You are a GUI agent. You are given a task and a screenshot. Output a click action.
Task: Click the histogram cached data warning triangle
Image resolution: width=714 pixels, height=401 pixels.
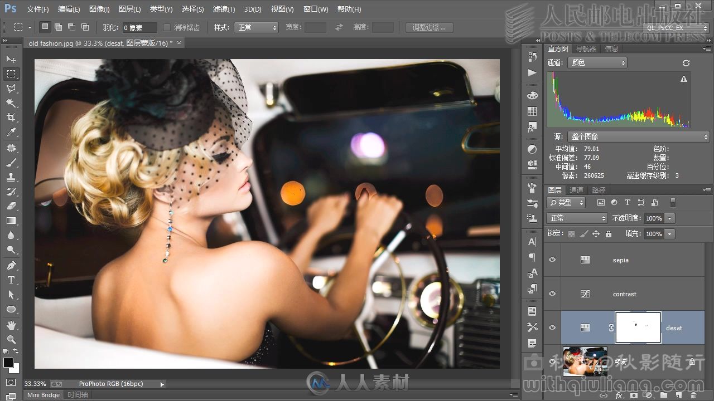pos(684,79)
